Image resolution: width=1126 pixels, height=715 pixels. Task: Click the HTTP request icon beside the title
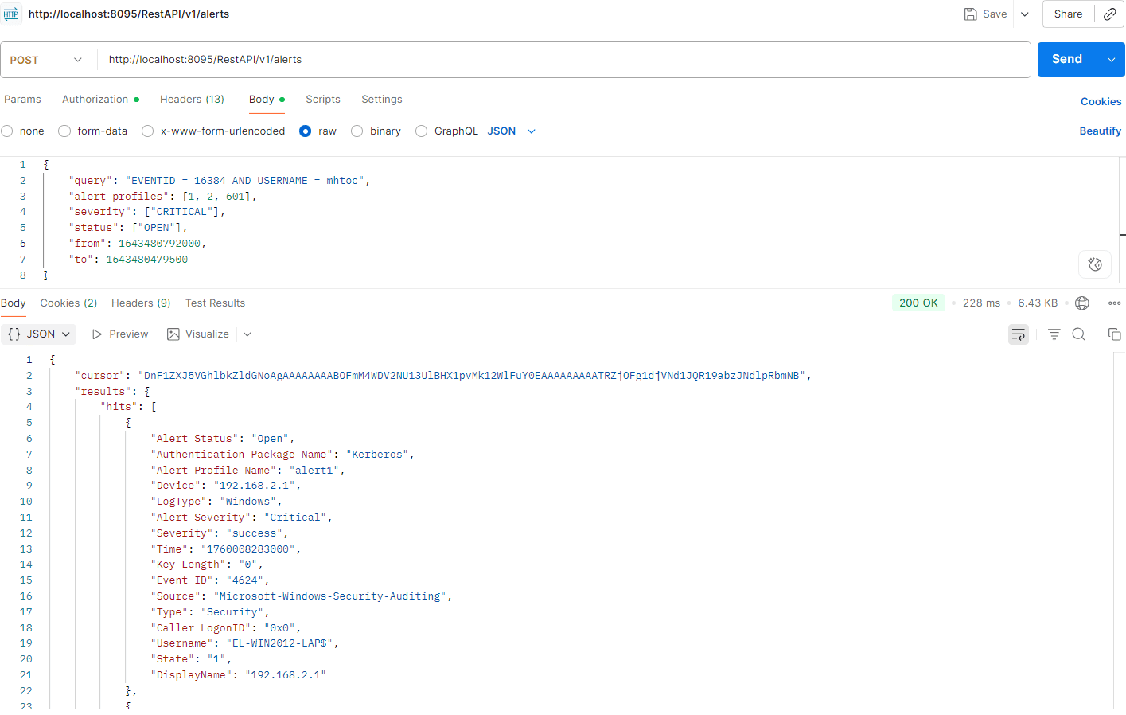point(11,14)
